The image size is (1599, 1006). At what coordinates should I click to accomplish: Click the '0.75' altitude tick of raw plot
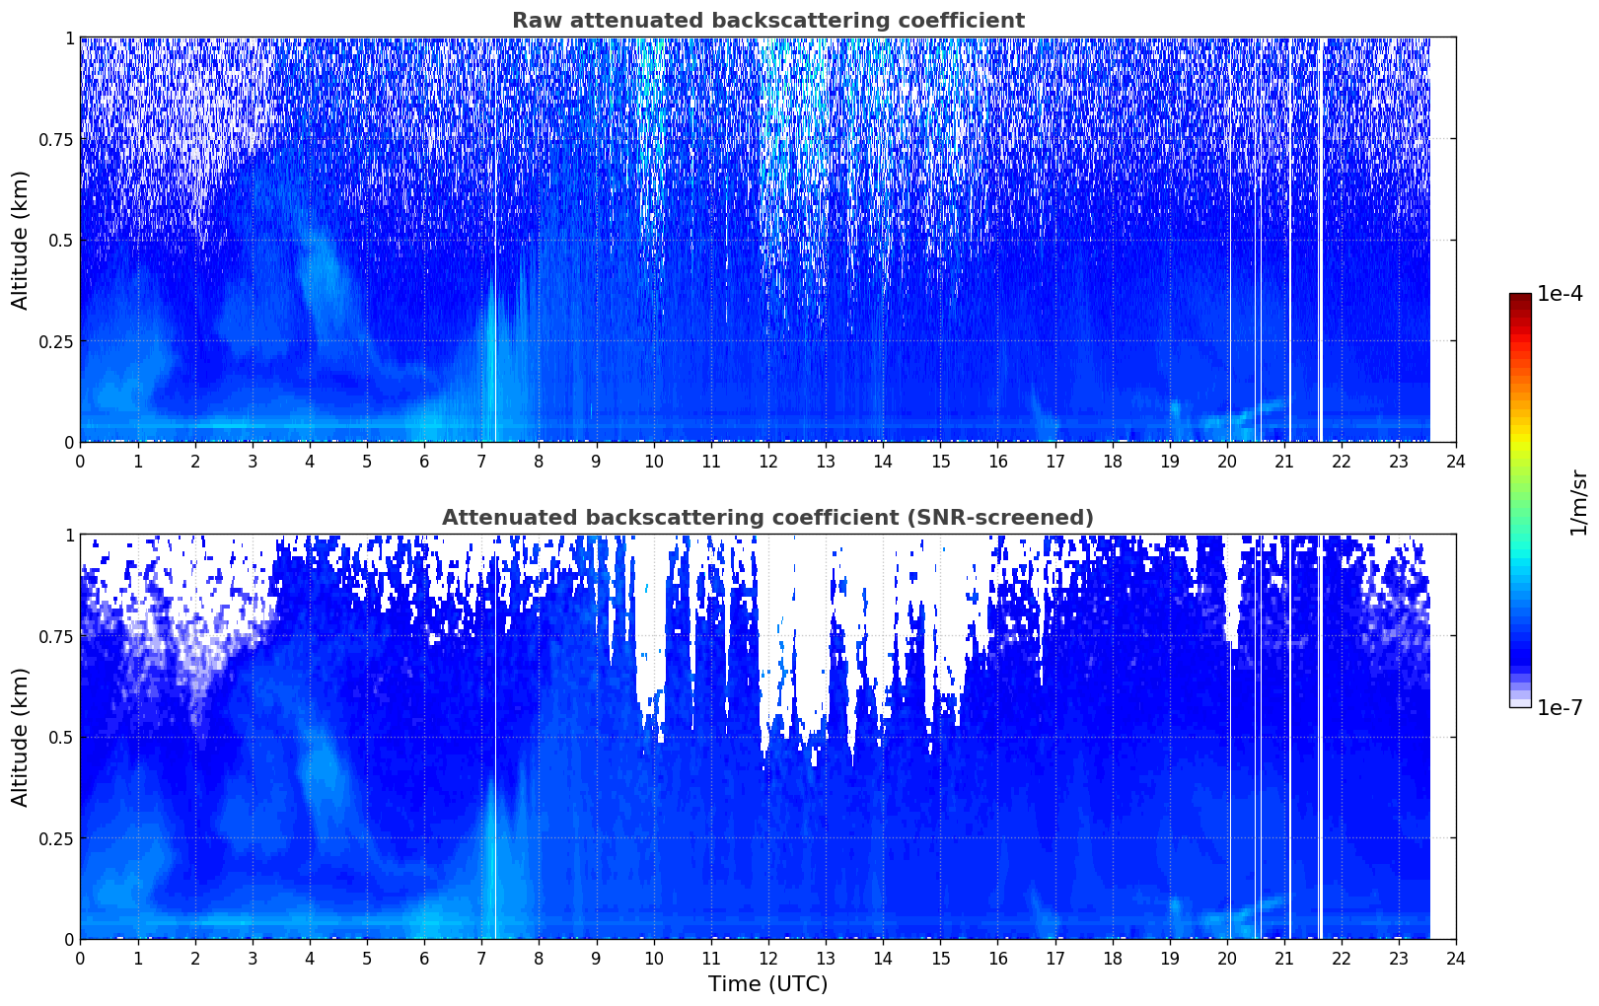tap(56, 139)
